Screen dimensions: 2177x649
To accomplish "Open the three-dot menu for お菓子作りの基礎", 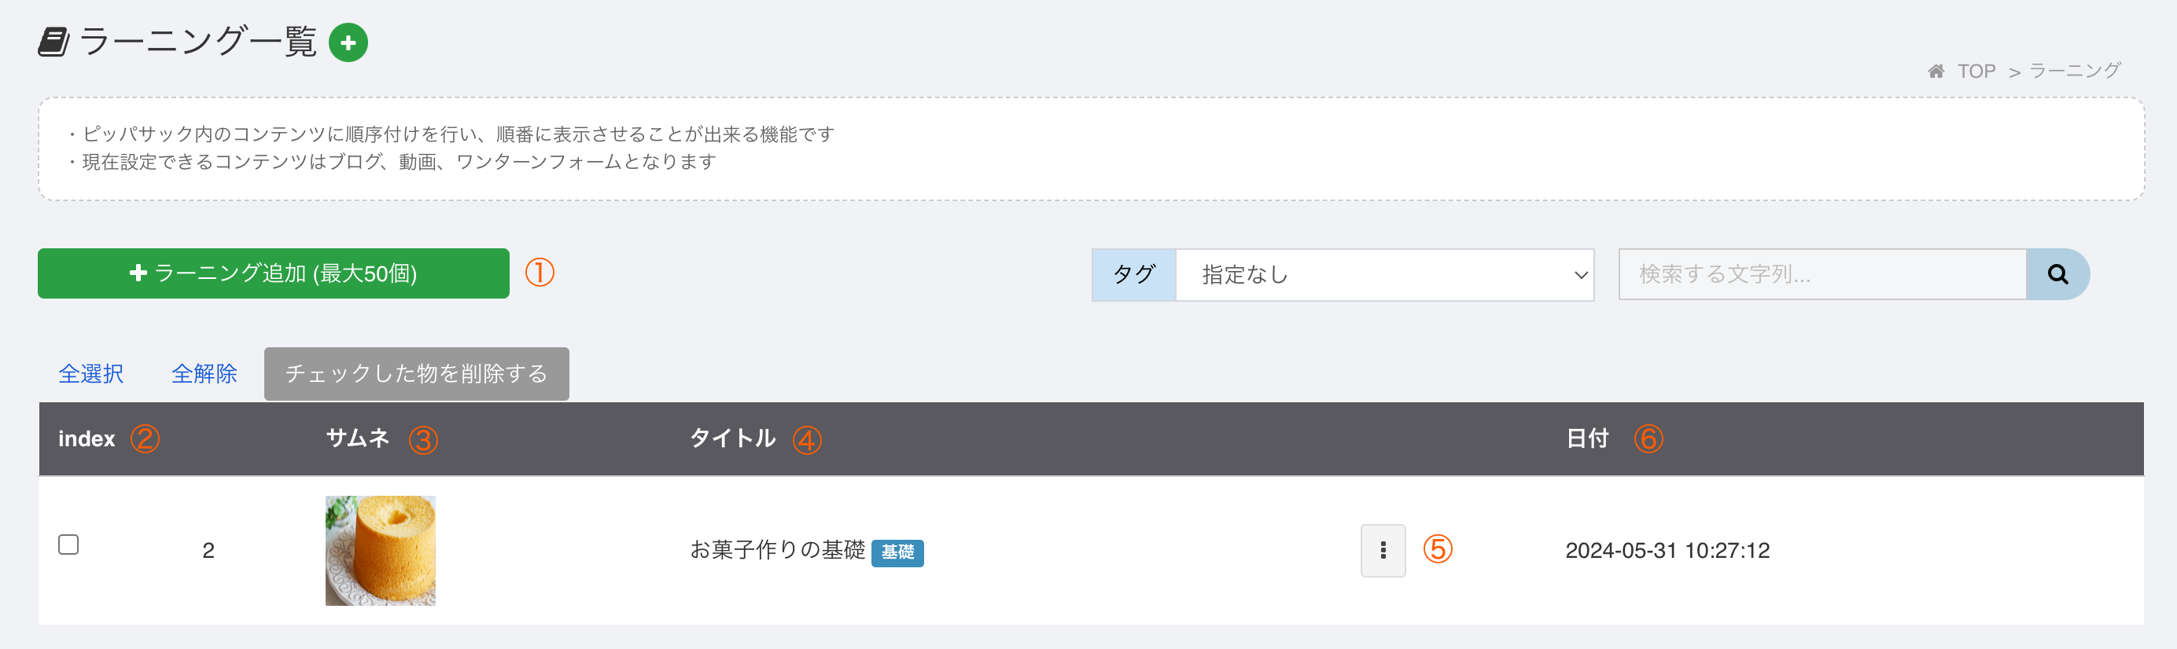I will point(1383,550).
